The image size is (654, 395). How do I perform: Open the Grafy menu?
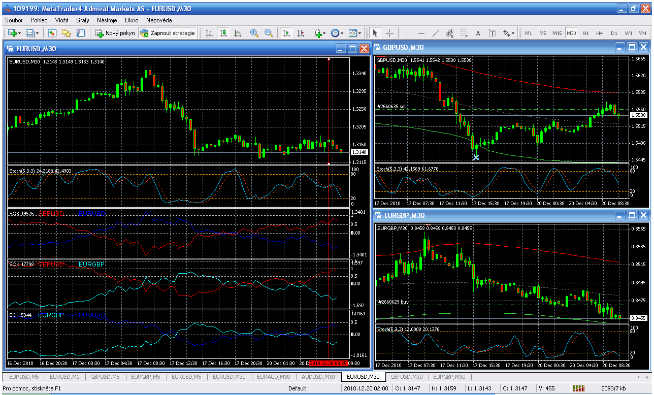[x=83, y=20]
